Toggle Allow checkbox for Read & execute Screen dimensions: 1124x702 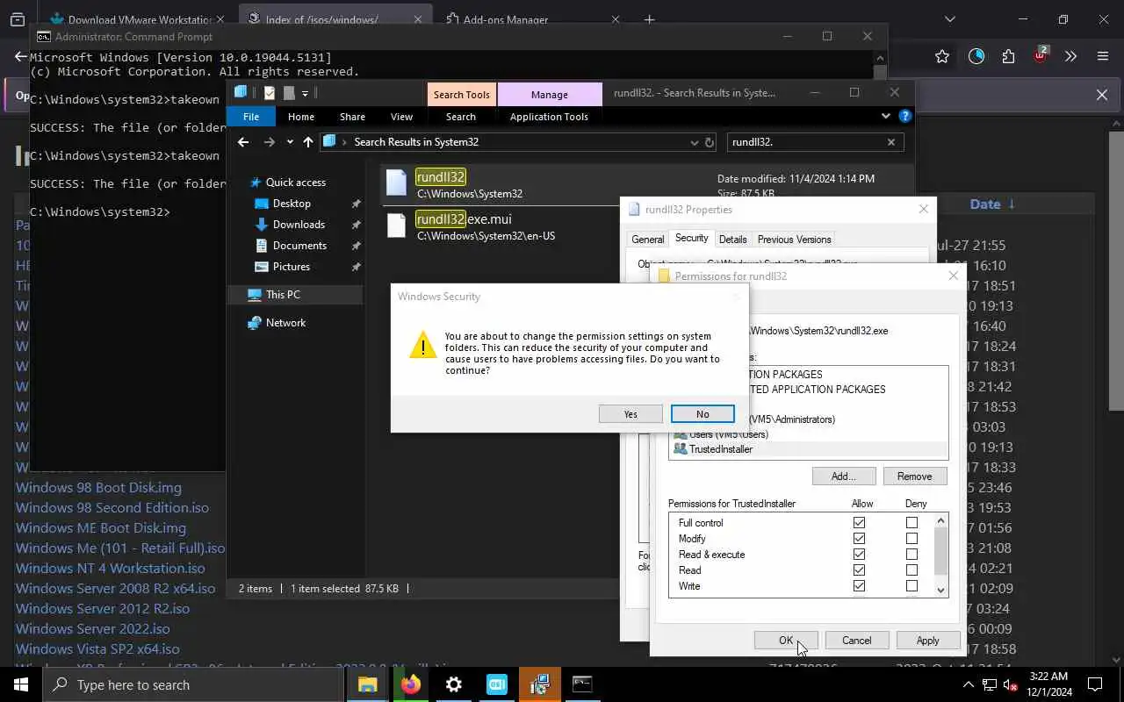tap(859, 555)
